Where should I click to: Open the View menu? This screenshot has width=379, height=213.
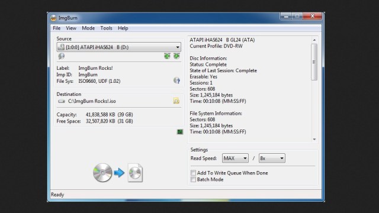point(71,28)
